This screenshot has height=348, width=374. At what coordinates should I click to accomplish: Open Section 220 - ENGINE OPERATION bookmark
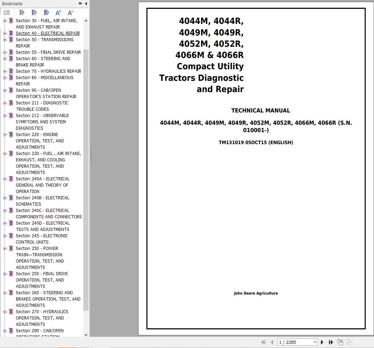coord(40,141)
